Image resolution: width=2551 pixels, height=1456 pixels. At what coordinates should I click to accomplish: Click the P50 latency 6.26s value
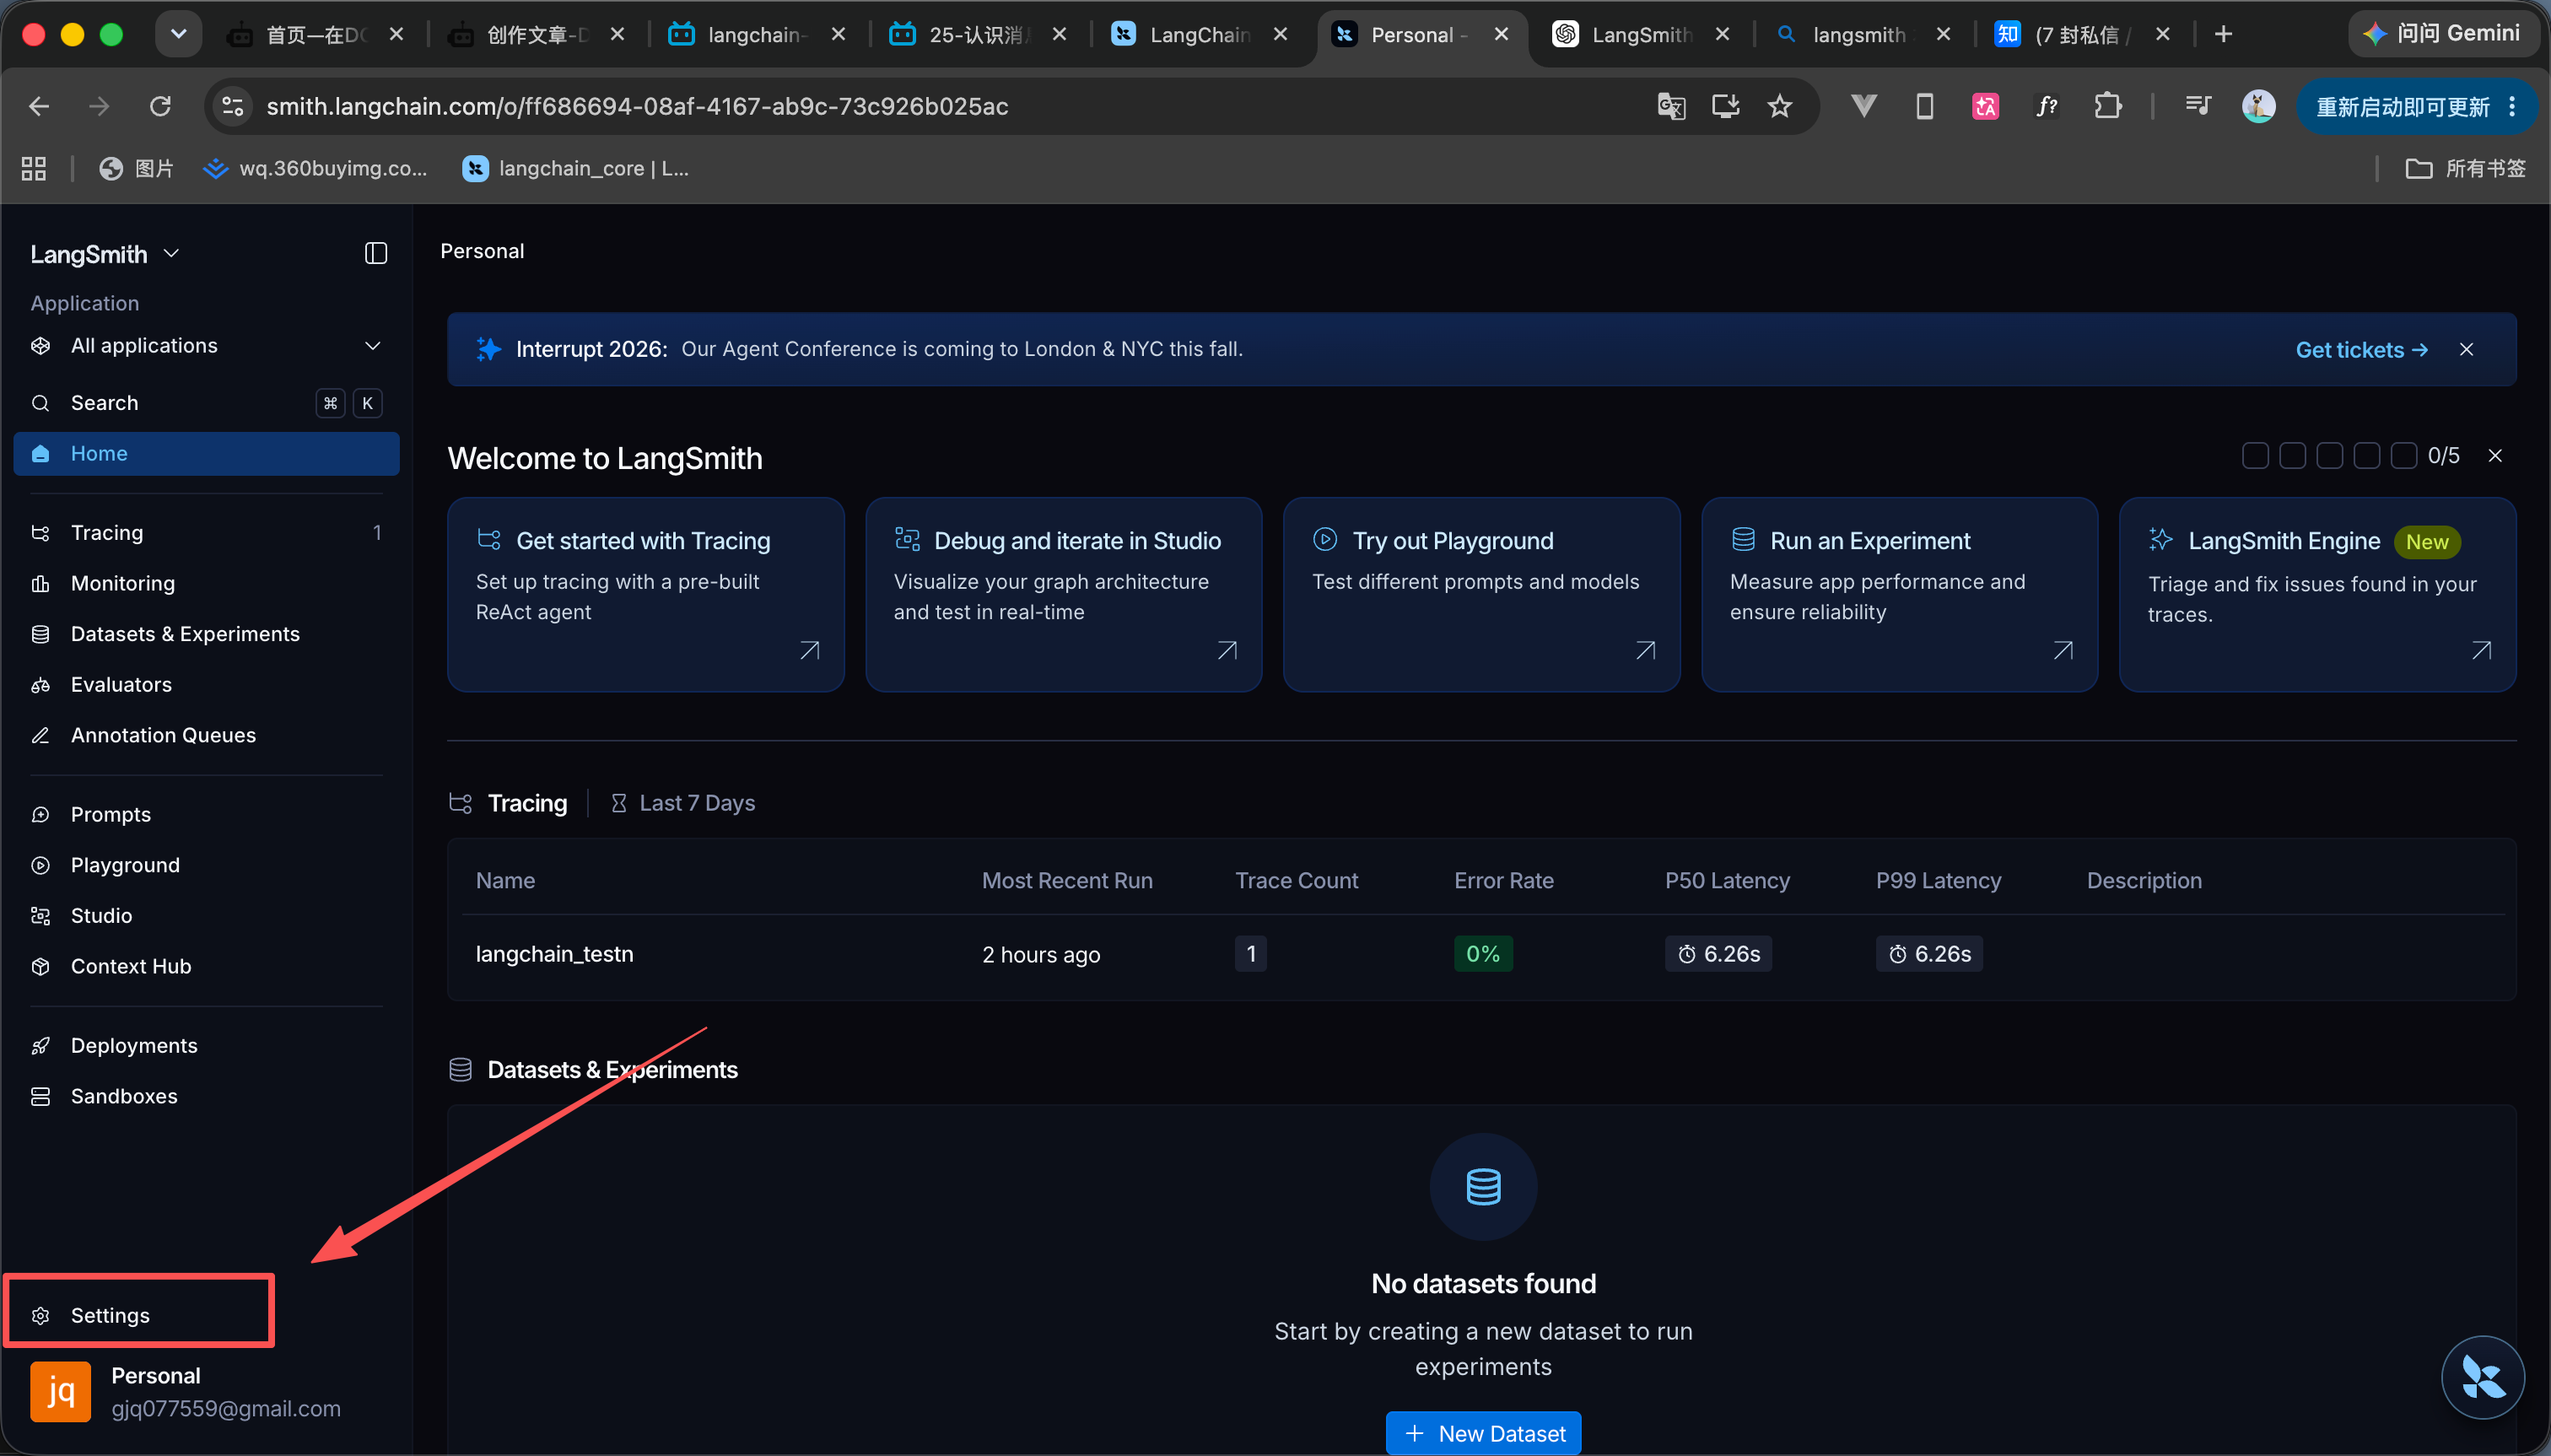[1718, 954]
